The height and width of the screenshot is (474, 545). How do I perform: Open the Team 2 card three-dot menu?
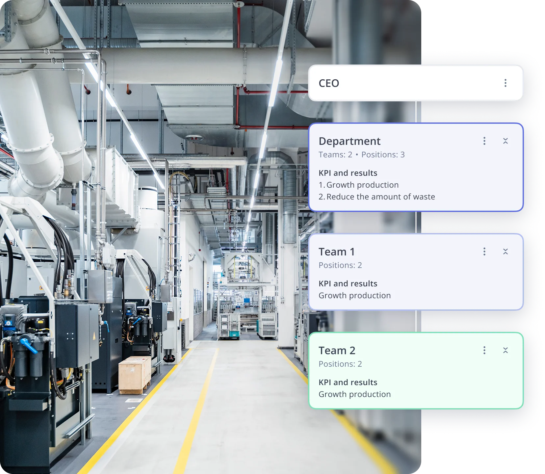coord(484,350)
